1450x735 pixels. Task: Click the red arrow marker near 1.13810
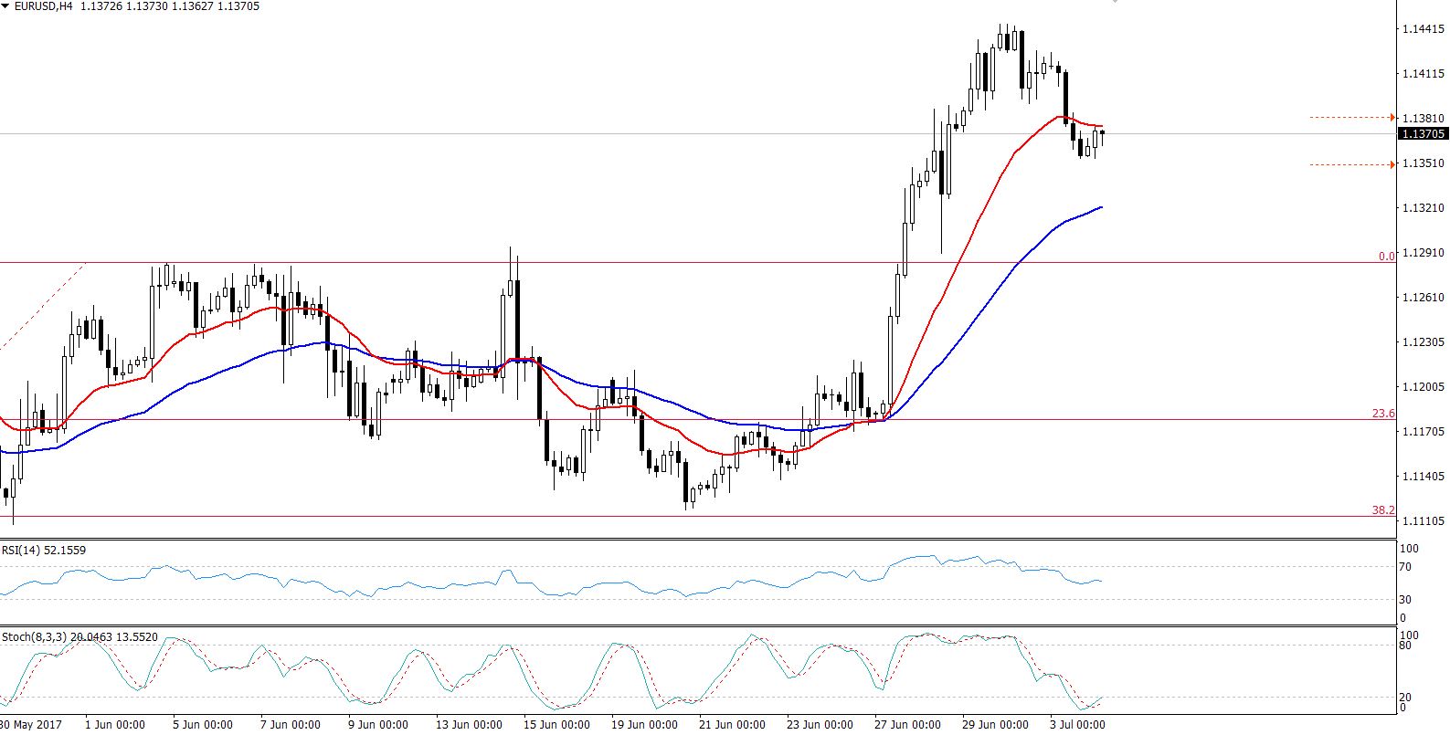tap(1392, 118)
